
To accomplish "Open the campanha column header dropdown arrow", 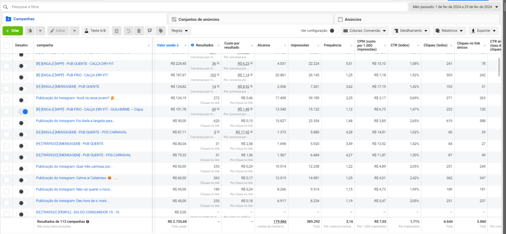I will point(149,46).
